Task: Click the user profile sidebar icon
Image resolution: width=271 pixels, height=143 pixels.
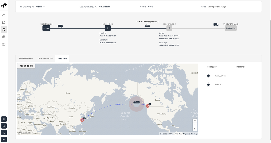Action: 4,133
